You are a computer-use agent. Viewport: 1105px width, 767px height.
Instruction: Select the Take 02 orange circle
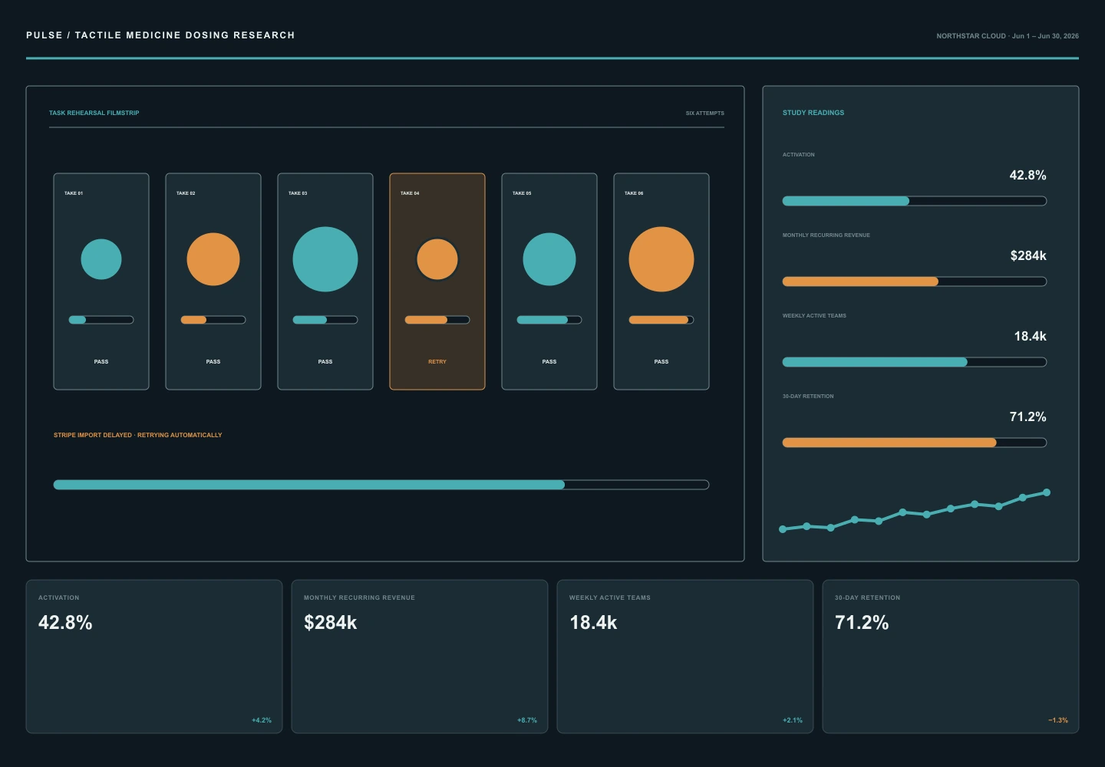213,259
